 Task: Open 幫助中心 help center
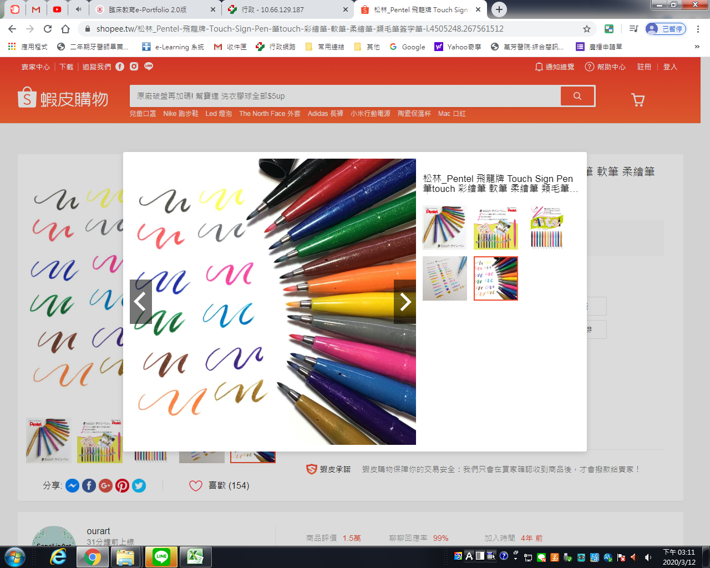(x=605, y=67)
